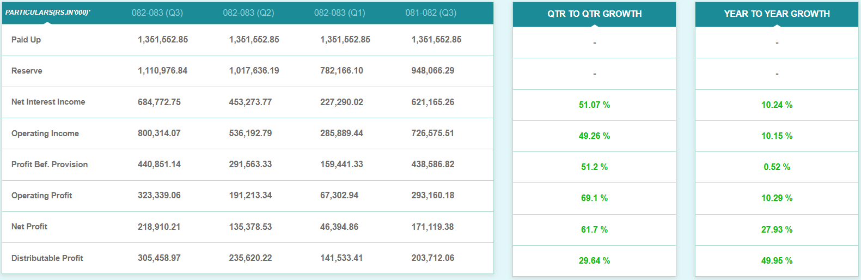
Task: Click the PARTICULARS(RS.IN'000) column header
Action: tap(48, 13)
